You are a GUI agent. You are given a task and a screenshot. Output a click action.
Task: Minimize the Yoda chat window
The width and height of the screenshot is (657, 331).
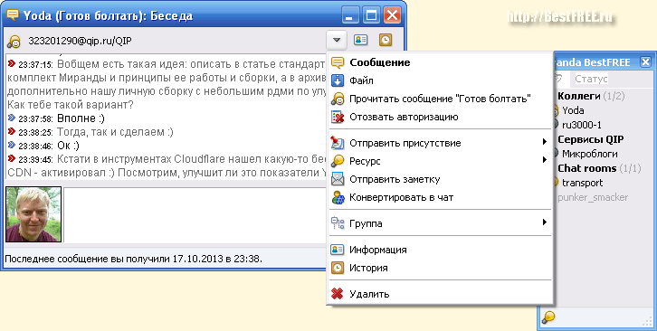350,15
